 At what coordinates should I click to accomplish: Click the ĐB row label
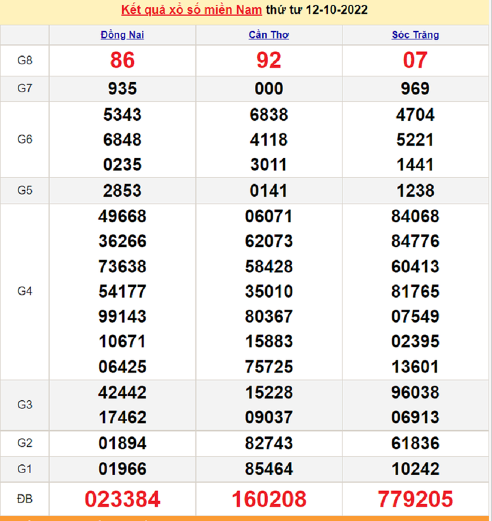coord(25,499)
